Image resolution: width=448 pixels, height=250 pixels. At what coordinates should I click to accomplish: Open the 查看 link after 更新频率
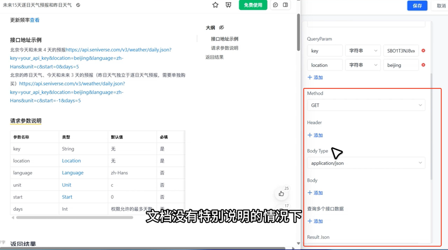tap(35, 20)
